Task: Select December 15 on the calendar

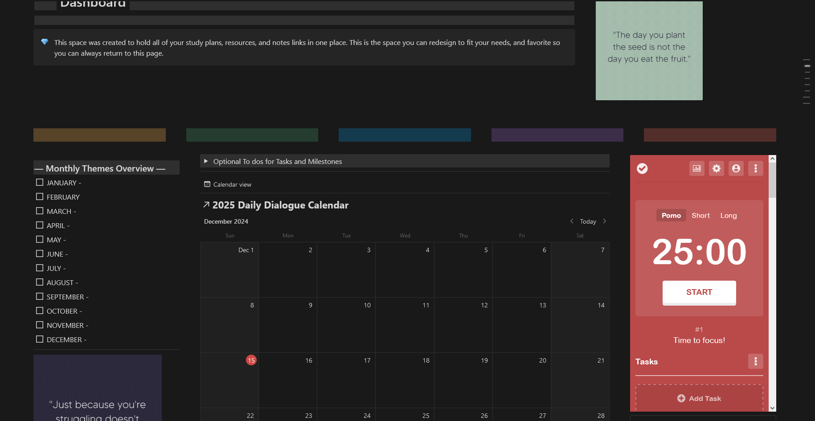Action: [251, 360]
